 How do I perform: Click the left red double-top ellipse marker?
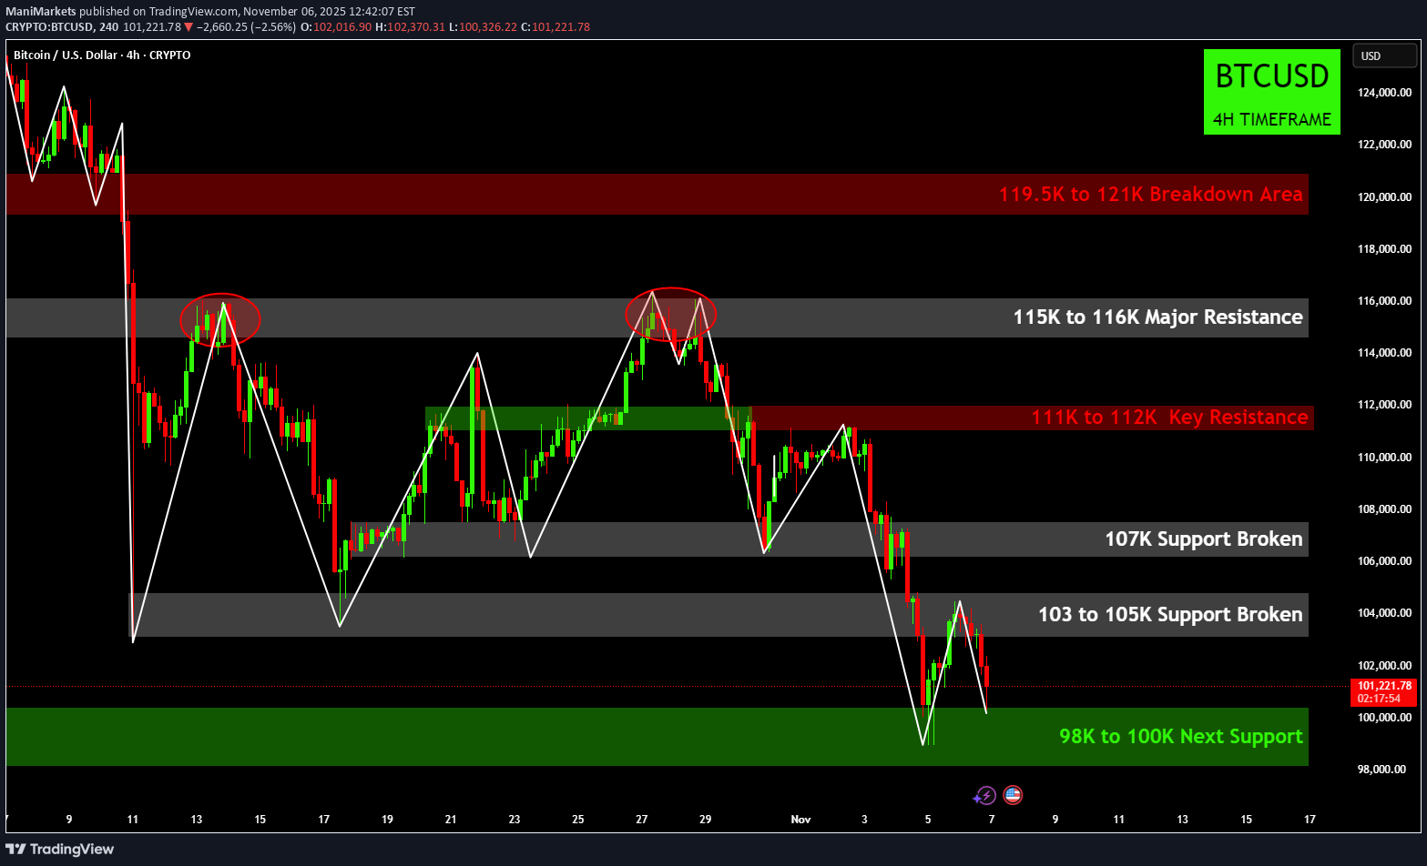[x=220, y=318]
